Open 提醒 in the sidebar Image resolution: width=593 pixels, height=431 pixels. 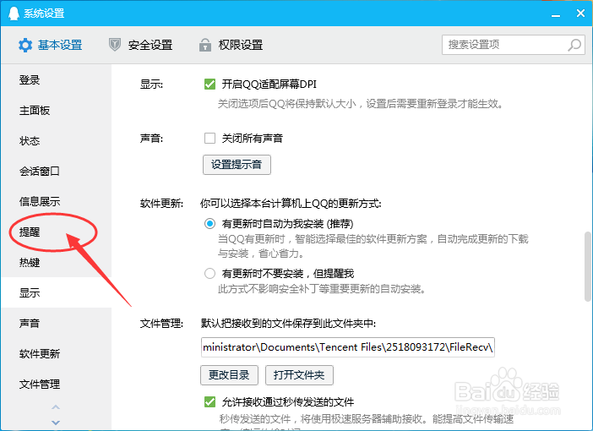57,232
